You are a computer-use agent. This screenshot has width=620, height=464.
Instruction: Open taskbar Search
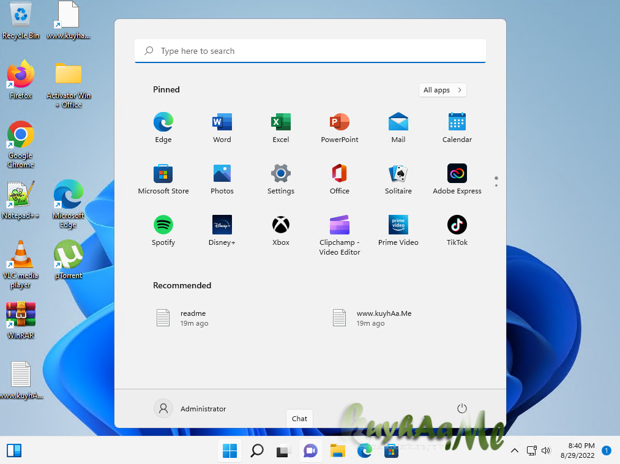[x=257, y=451]
